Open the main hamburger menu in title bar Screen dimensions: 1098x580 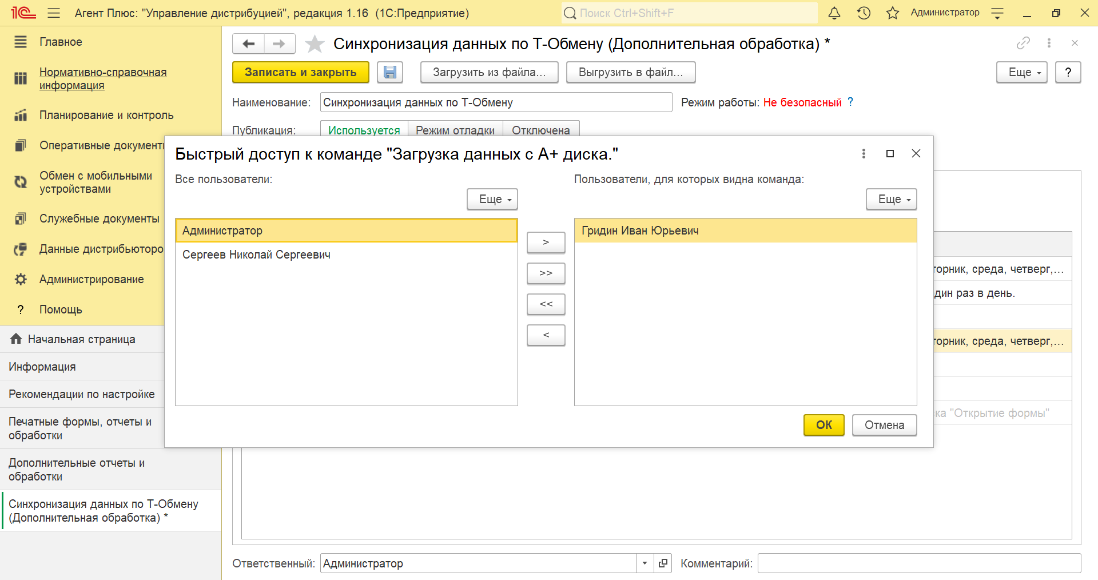(x=54, y=13)
